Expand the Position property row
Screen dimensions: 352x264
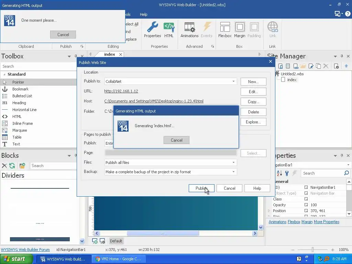pyautogui.click(x=269, y=211)
